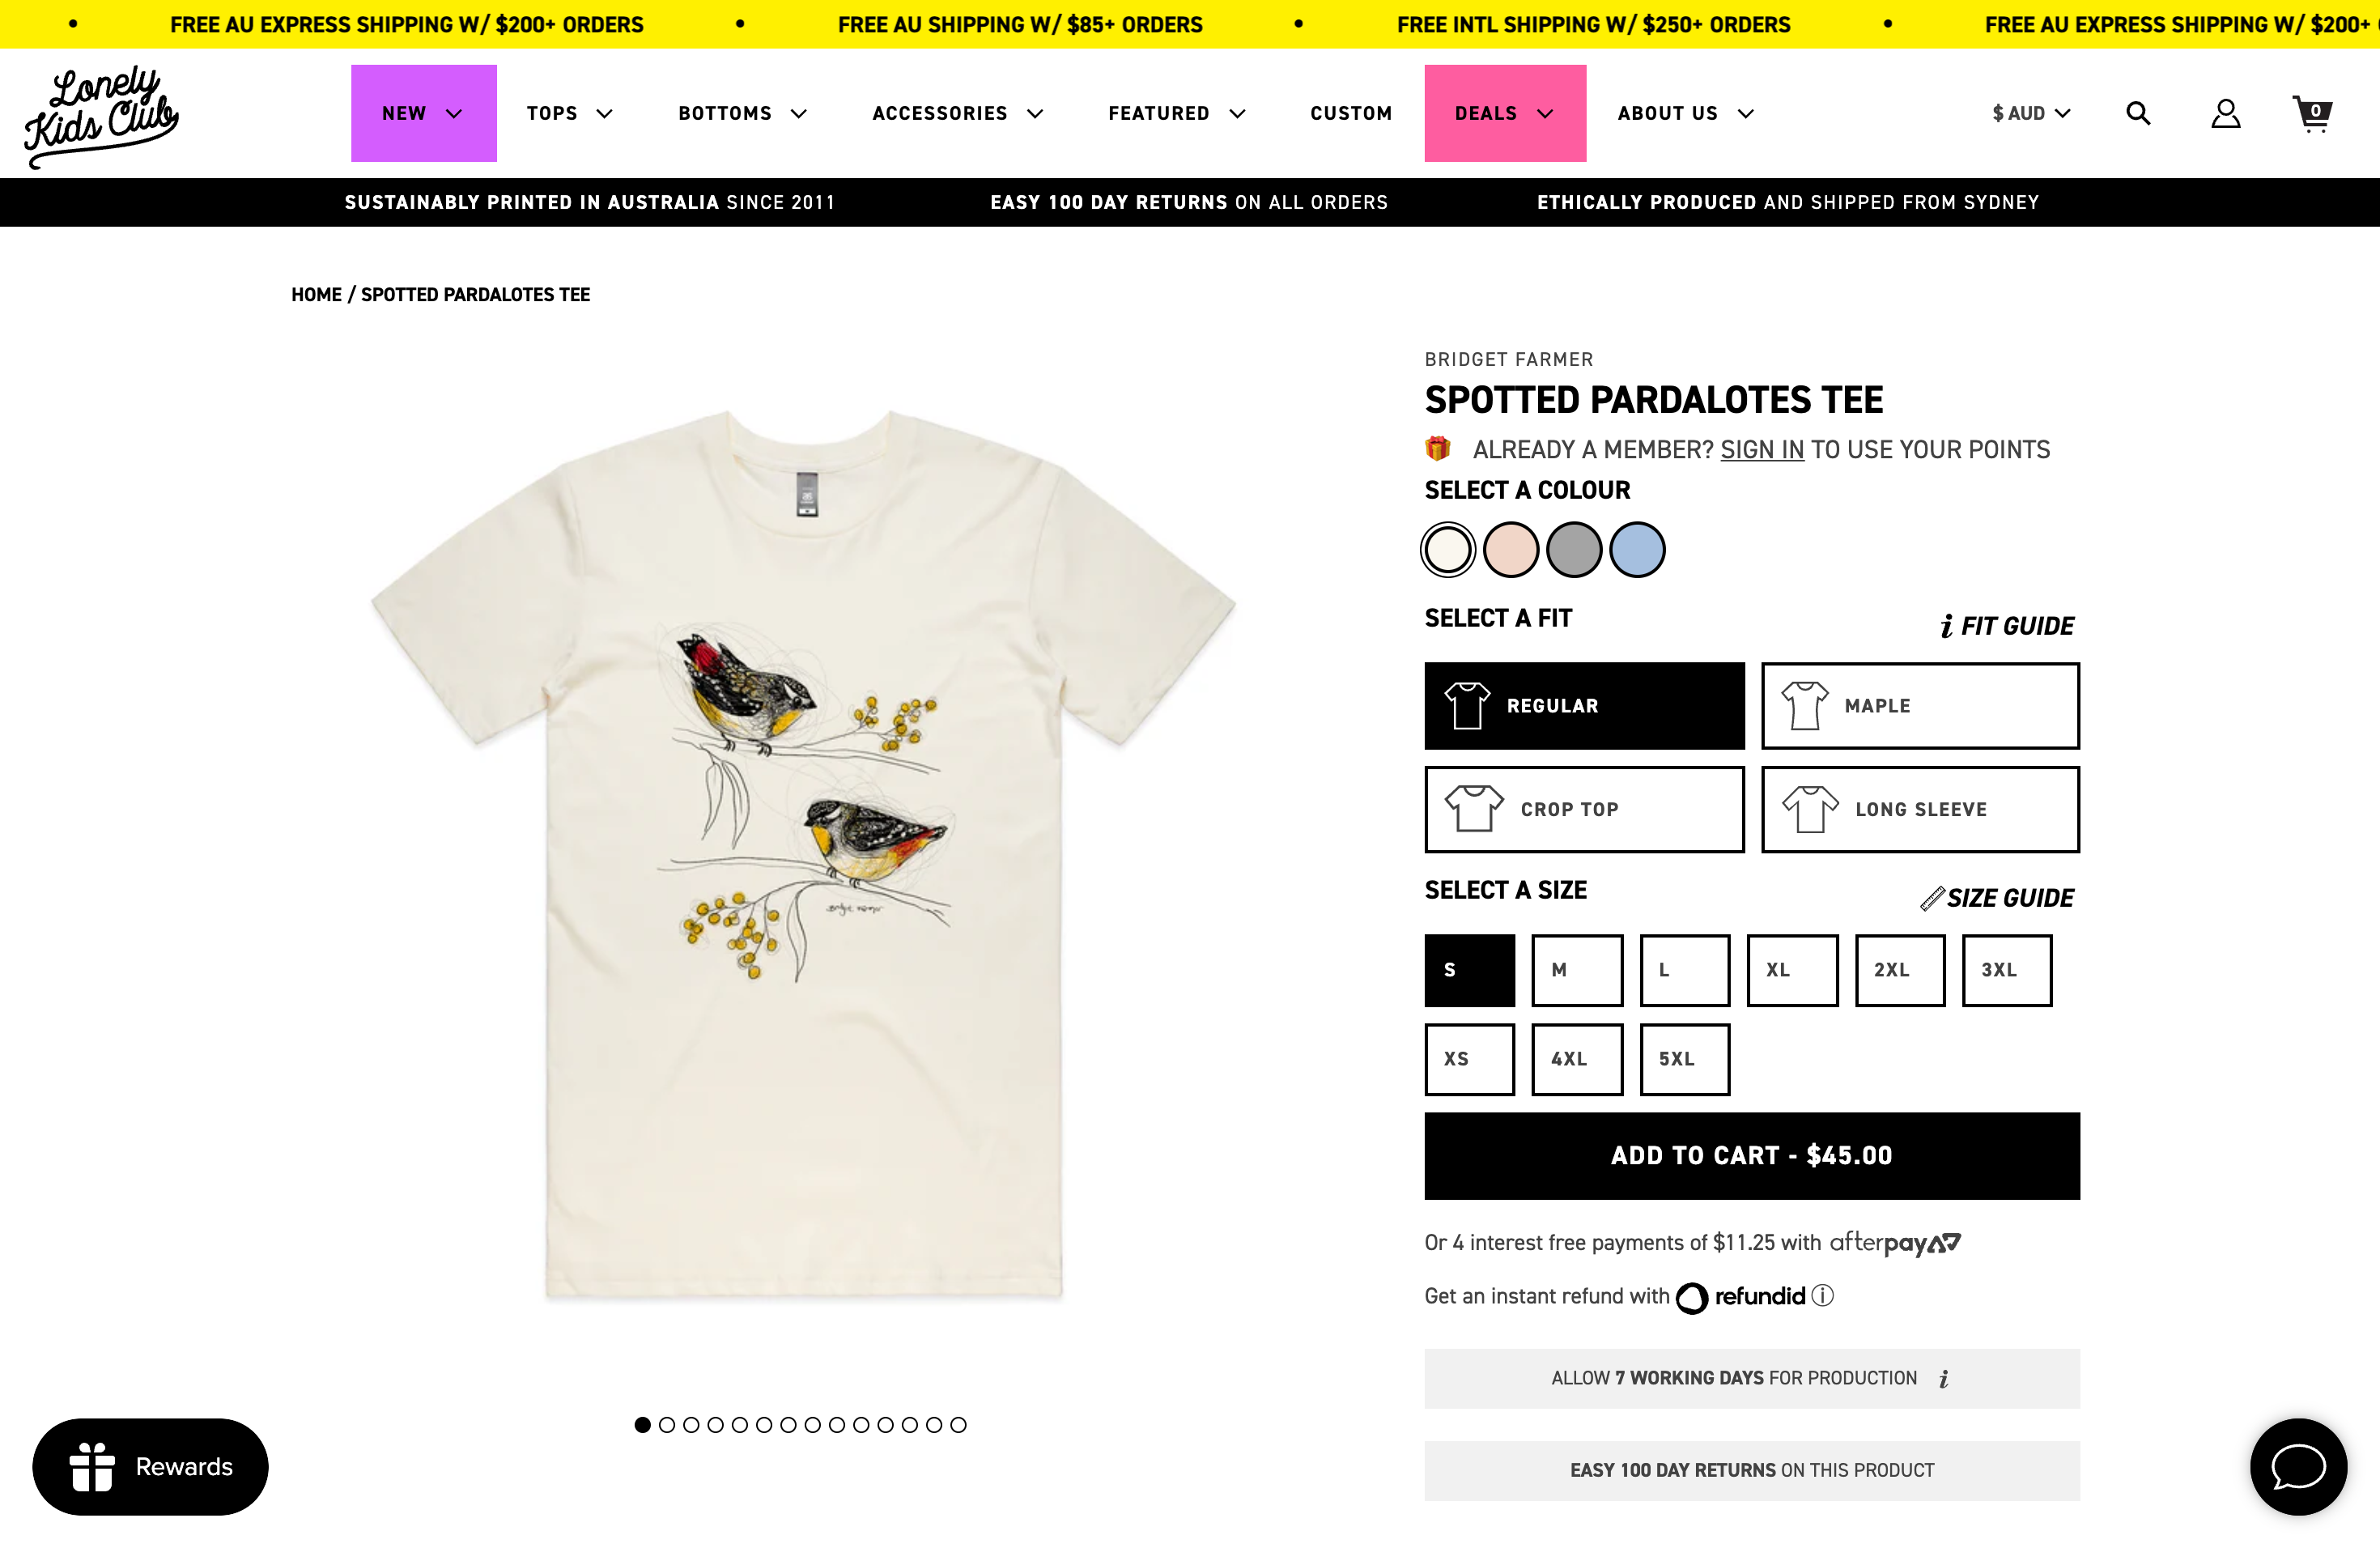Select size XL
The height and width of the screenshot is (1548, 2380).
click(1792, 970)
